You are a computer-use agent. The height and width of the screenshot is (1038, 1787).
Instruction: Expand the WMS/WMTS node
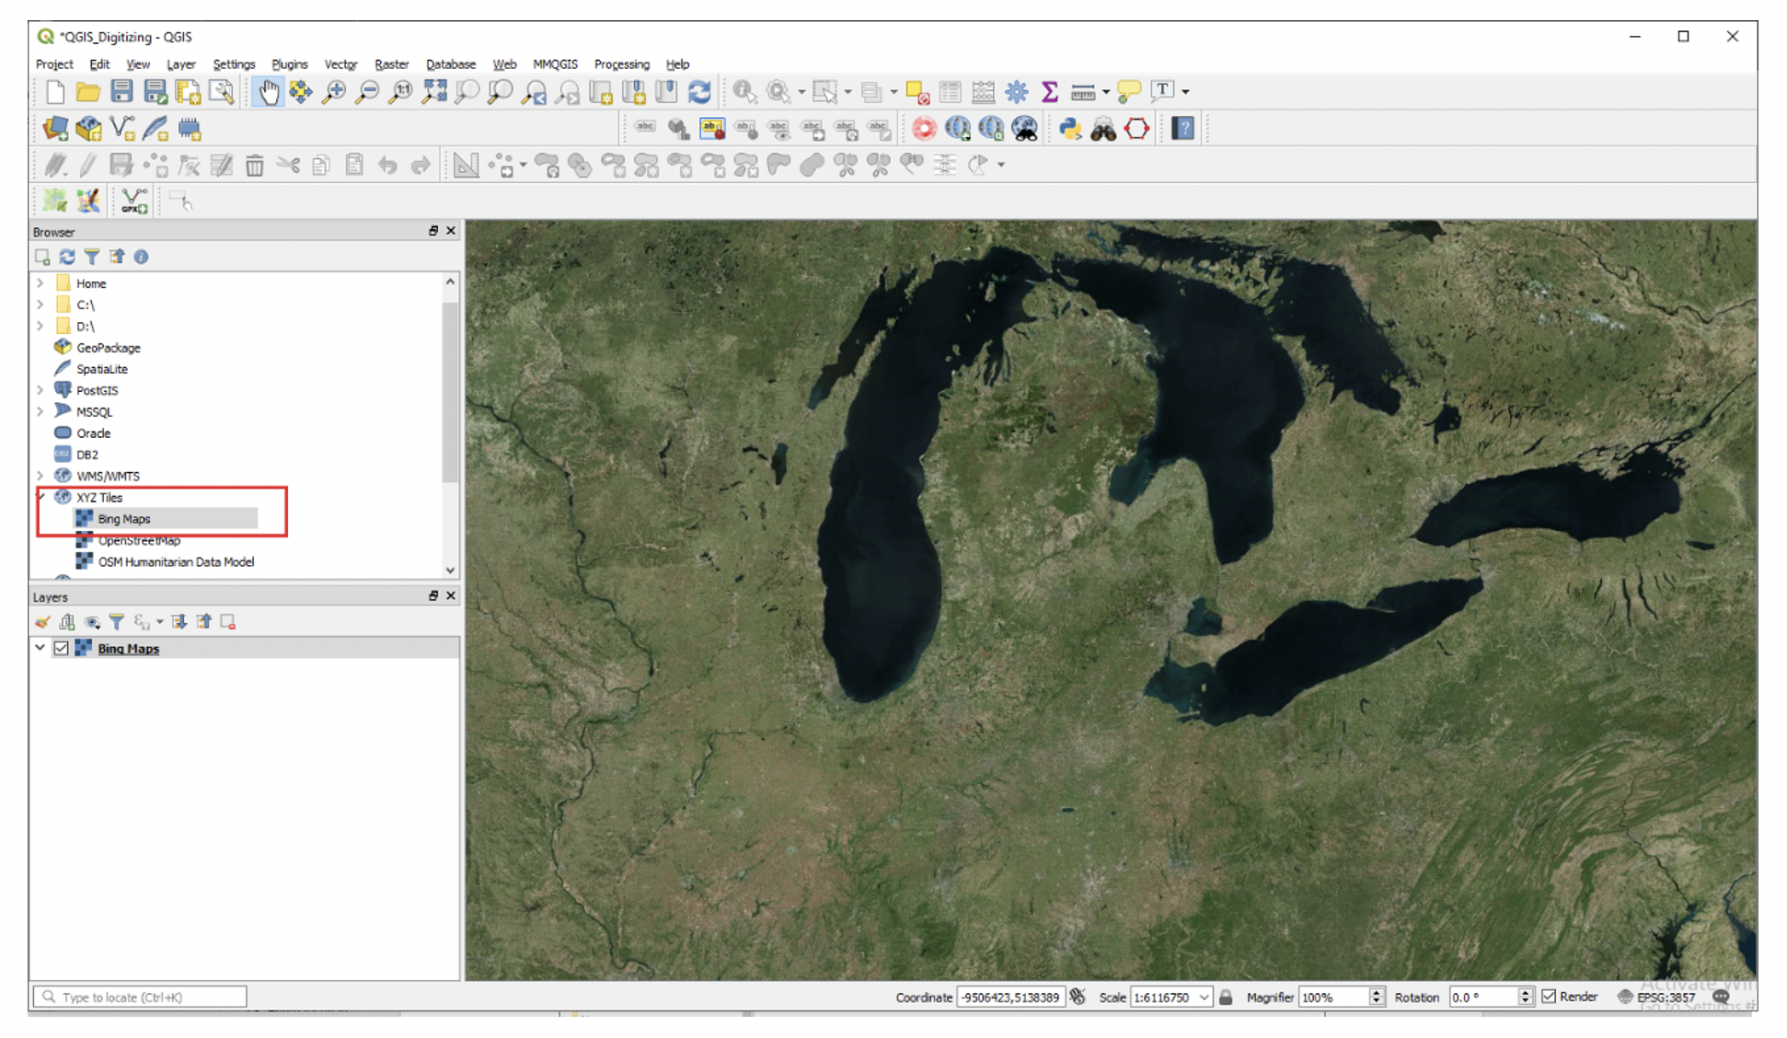40,476
